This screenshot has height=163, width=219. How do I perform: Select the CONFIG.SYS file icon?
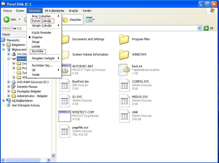point(124,85)
